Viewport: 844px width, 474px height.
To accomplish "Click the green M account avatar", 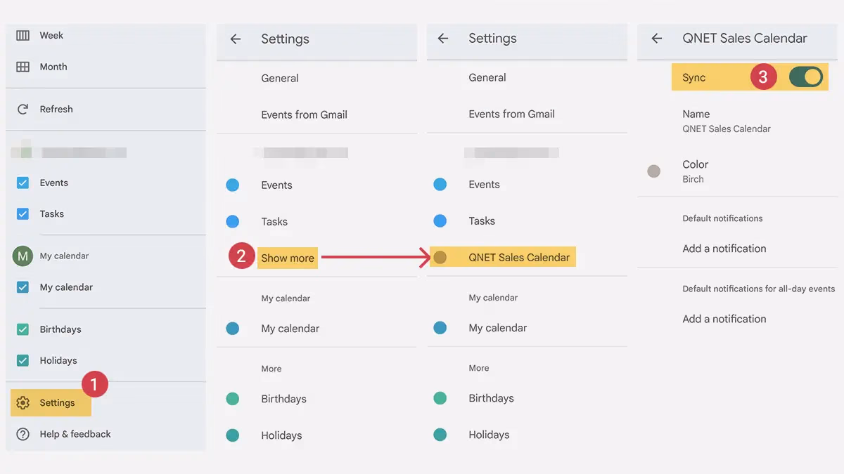I will click(23, 256).
